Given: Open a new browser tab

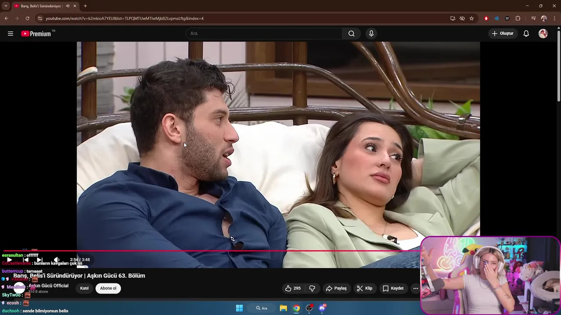Looking at the screenshot, I should [85, 6].
